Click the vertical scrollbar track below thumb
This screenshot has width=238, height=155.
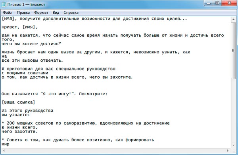[234, 110]
